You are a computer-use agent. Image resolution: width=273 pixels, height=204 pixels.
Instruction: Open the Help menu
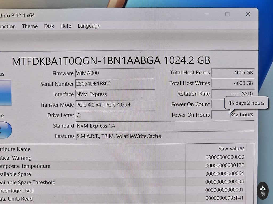click(66, 26)
